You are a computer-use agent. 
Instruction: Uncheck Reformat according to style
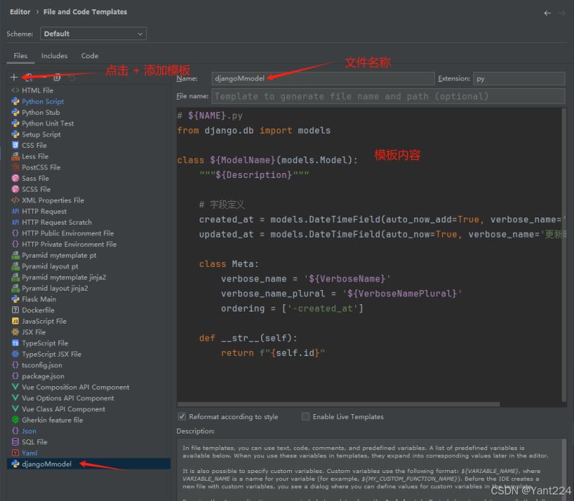182,416
